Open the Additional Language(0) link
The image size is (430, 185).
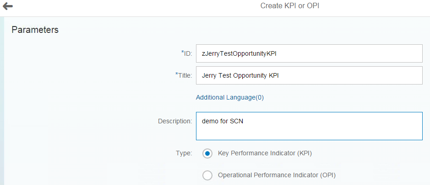(x=230, y=97)
